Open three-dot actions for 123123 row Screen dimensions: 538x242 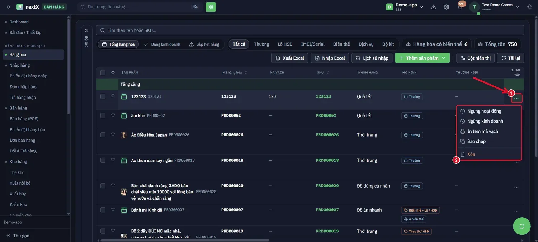tap(516, 98)
